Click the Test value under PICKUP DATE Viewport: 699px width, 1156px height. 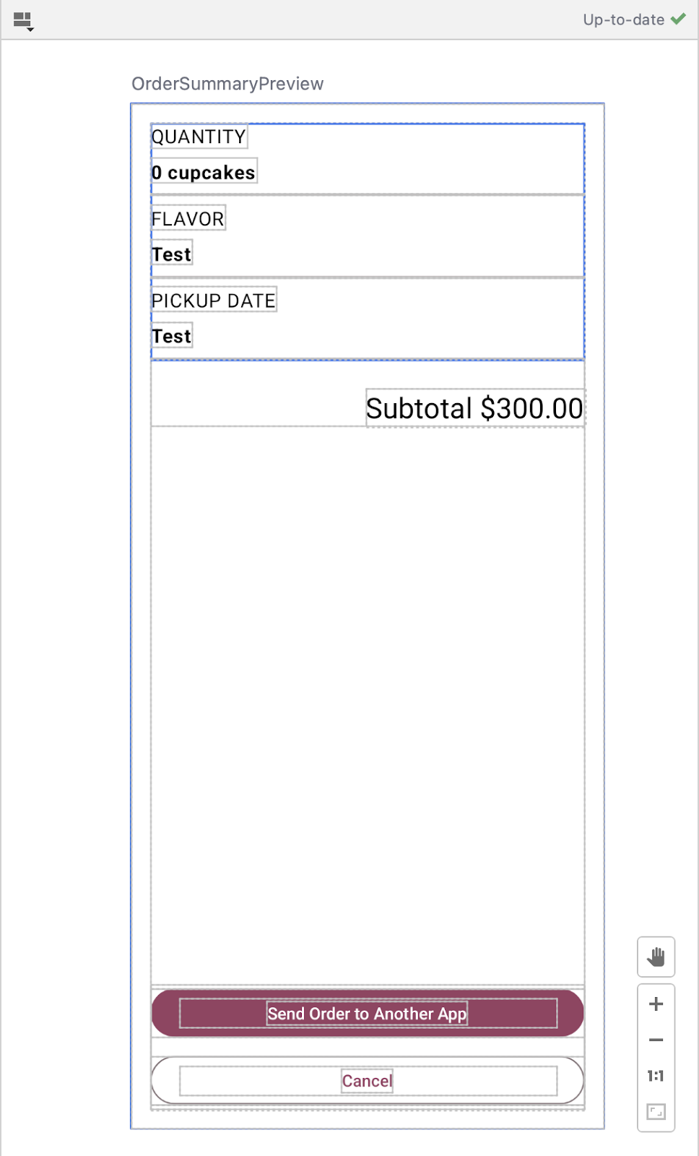tap(172, 336)
